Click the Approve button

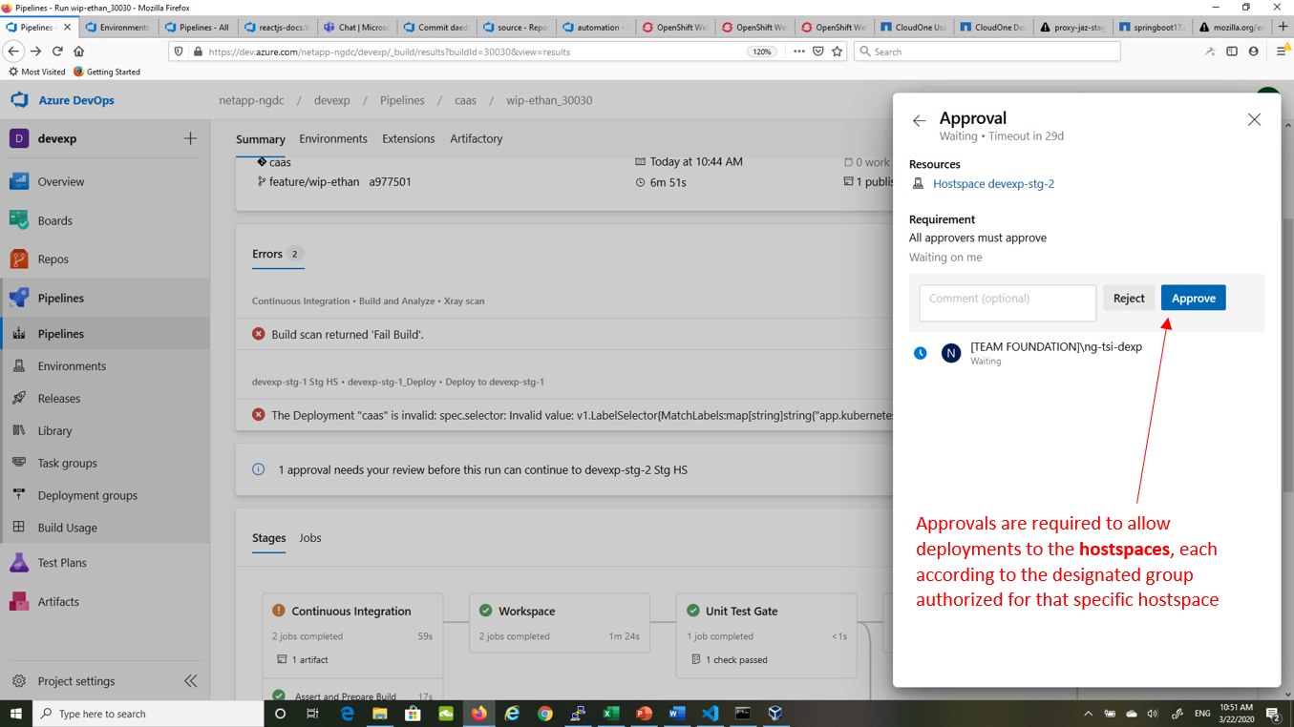(1193, 298)
